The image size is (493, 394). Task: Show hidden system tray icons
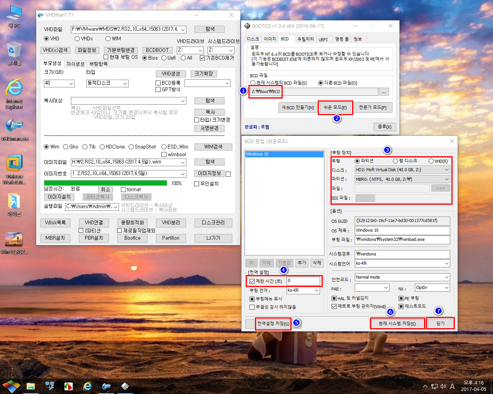[425, 386]
